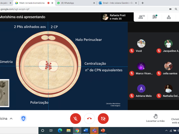Click muted mic icon beside Jacqueline A.
This screenshot has width=179, height=134.
(159, 51)
